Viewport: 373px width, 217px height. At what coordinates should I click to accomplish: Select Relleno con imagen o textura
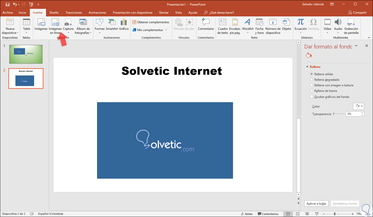click(312, 85)
